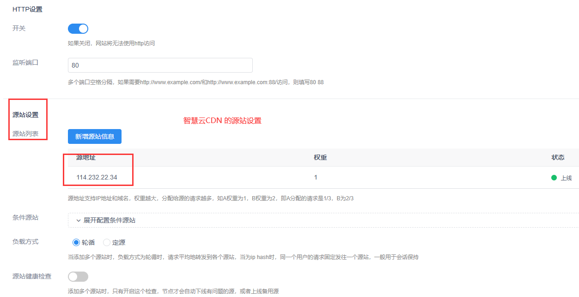Click the 权重 column header
The height and width of the screenshot is (297, 579).
[x=320, y=157]
